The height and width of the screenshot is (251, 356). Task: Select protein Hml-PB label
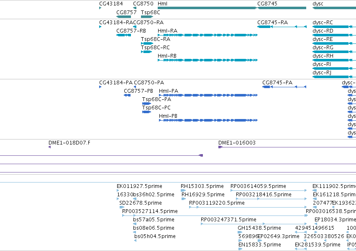[168, 116]
